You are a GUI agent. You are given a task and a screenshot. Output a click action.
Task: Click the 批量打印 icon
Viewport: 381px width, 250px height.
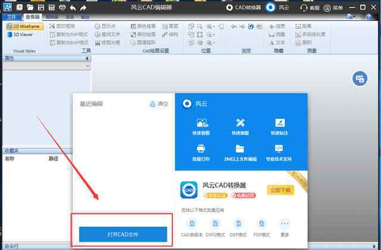pyautogui.click(x=202, y=149)
